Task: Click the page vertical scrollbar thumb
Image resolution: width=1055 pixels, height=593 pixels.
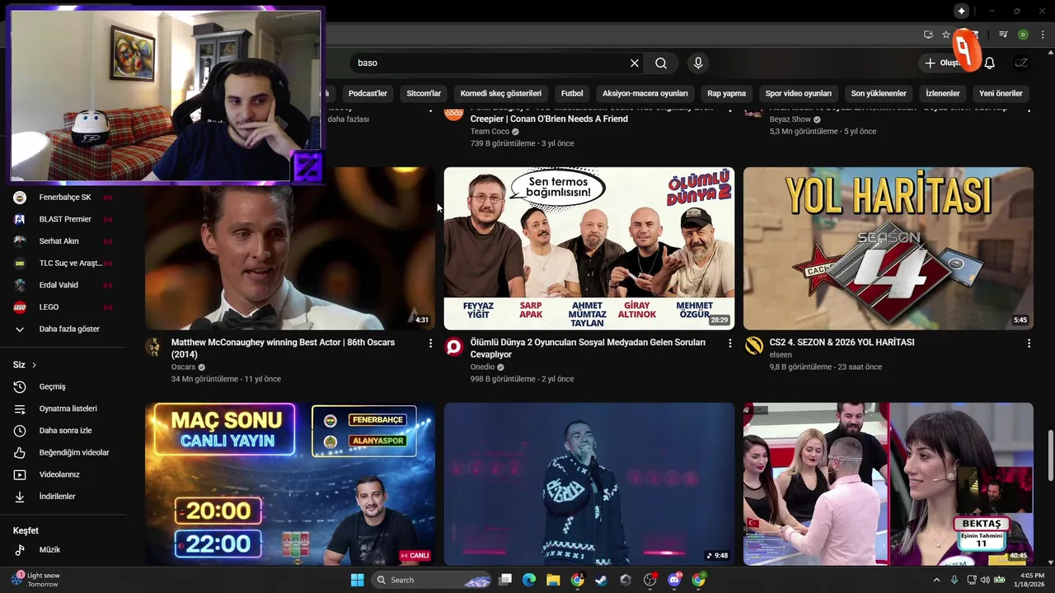Action: 1050,455
